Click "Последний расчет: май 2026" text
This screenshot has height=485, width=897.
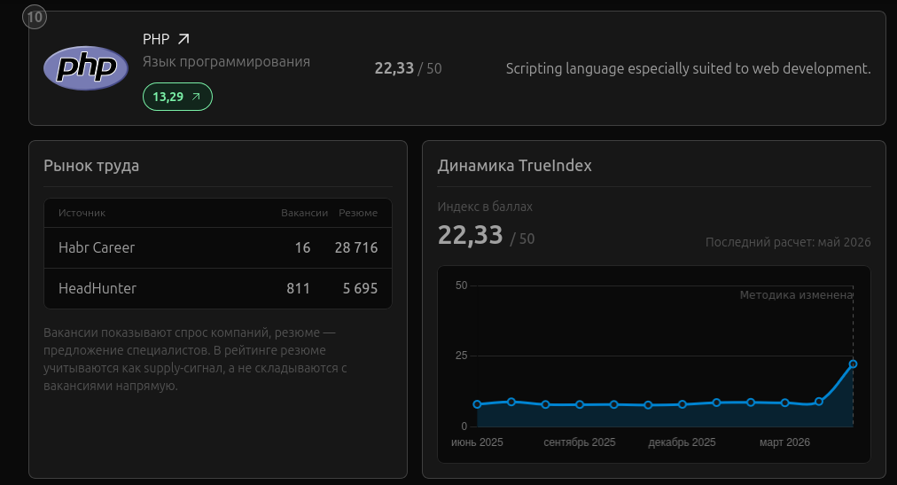788,243
